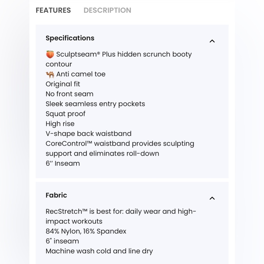This screenshot has width=264, height=264.
Task: Click the Sculptseam Plus hidden scrunch text
Action: (x=124, y=54)
